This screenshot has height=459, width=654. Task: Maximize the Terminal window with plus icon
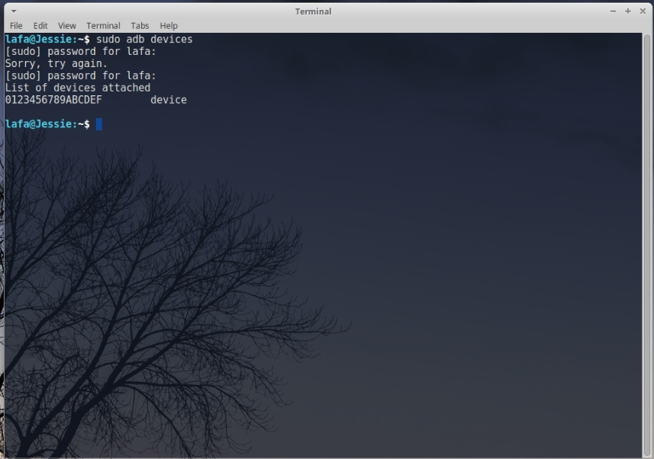(x=628, y=11)
